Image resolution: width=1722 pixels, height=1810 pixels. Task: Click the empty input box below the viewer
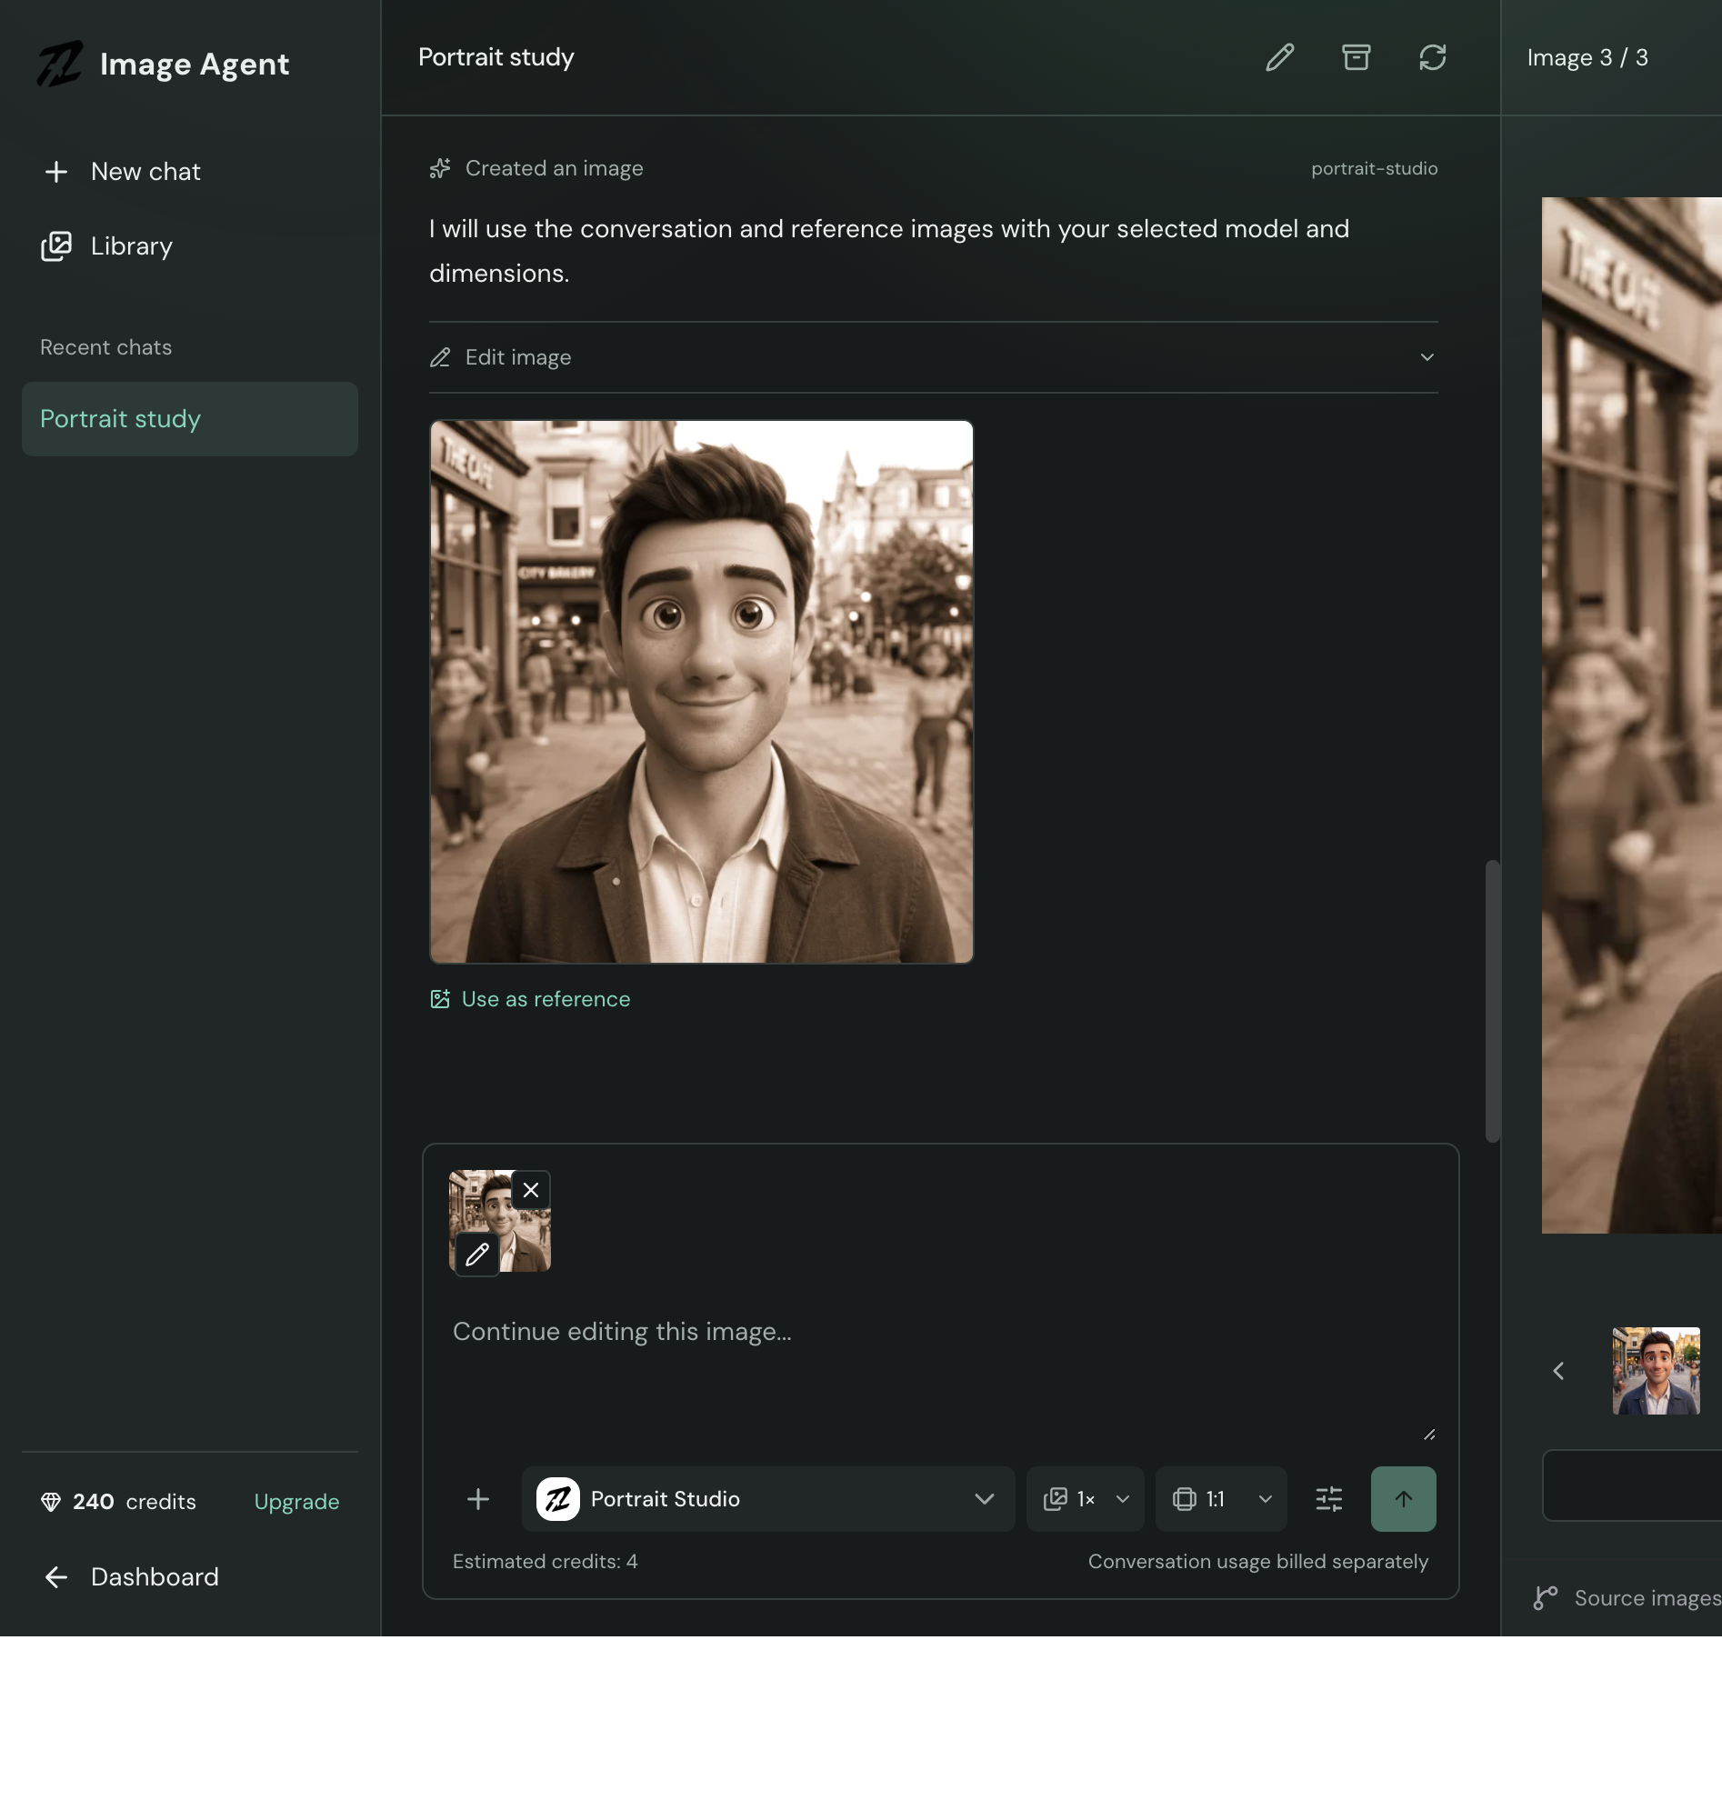pos(1632,1485)
